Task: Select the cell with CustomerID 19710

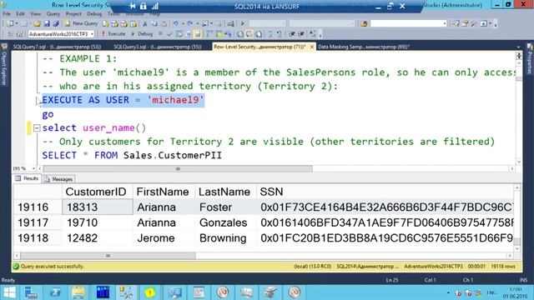Action: coord(98,222)
